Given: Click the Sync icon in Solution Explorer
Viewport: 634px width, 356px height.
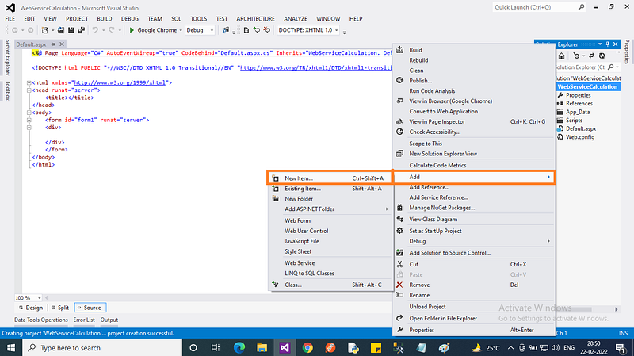Looking at the screenshot, I should pyautogui.click(x=591, y=56).
